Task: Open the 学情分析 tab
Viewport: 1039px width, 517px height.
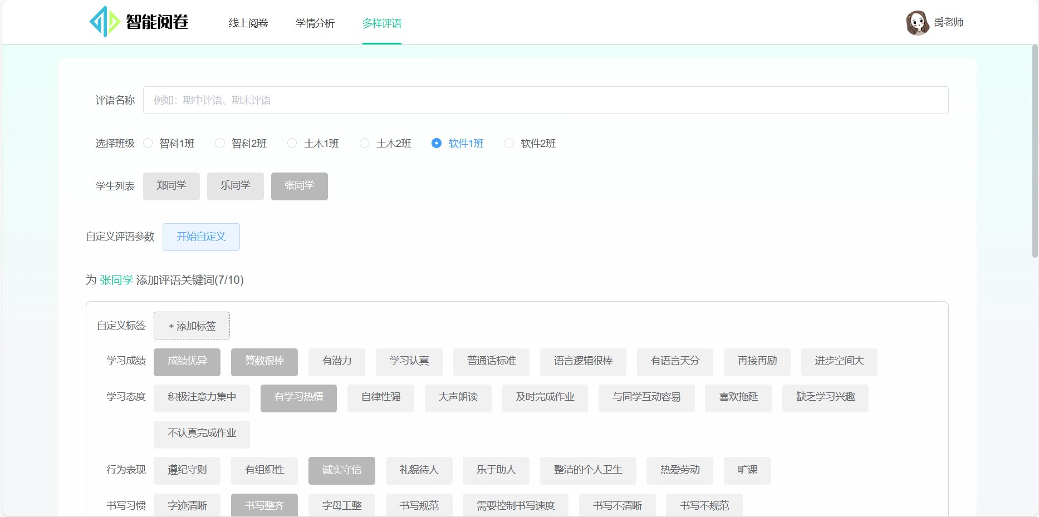Action: point(315,23)
